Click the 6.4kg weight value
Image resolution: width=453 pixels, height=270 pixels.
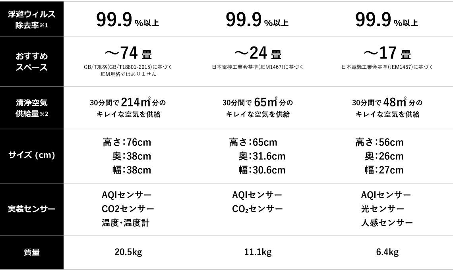click(387, 252)
